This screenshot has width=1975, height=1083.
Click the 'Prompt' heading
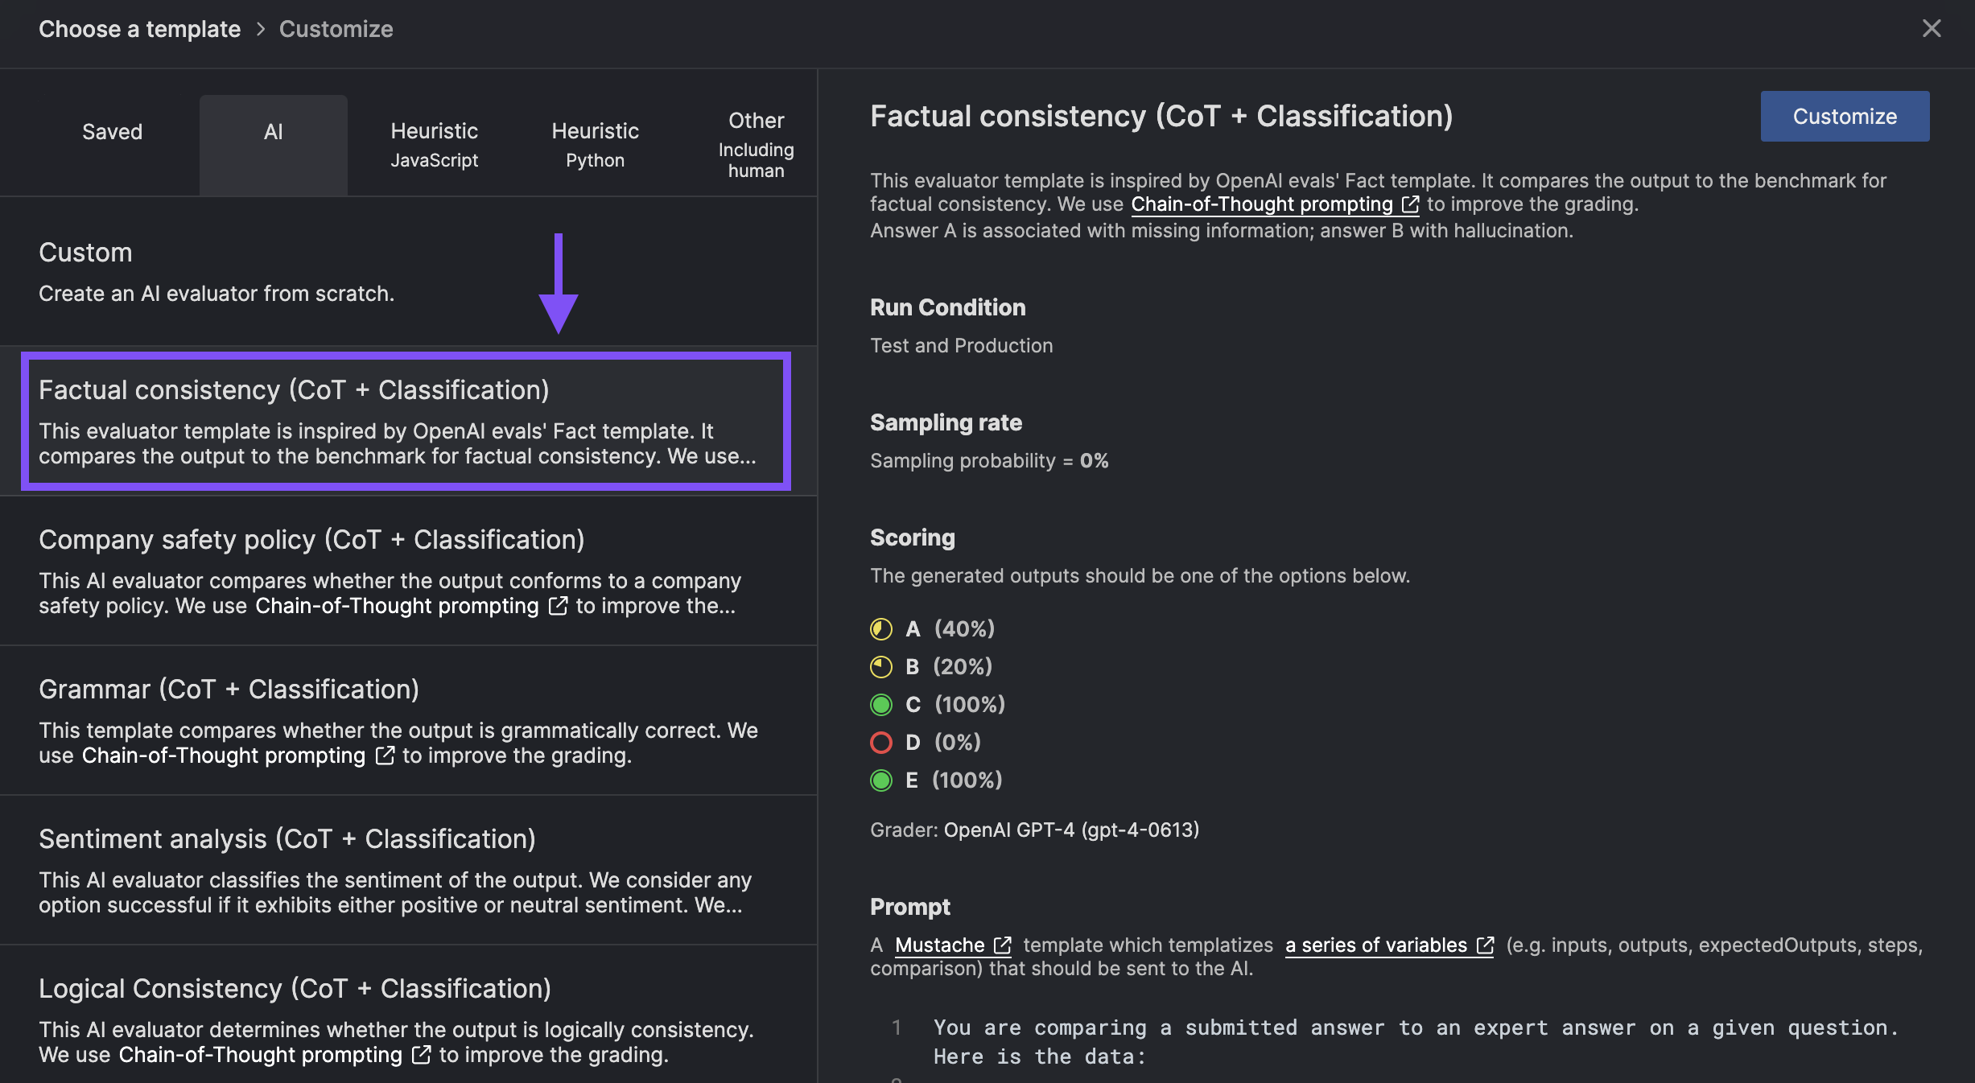tap(910, 907)
